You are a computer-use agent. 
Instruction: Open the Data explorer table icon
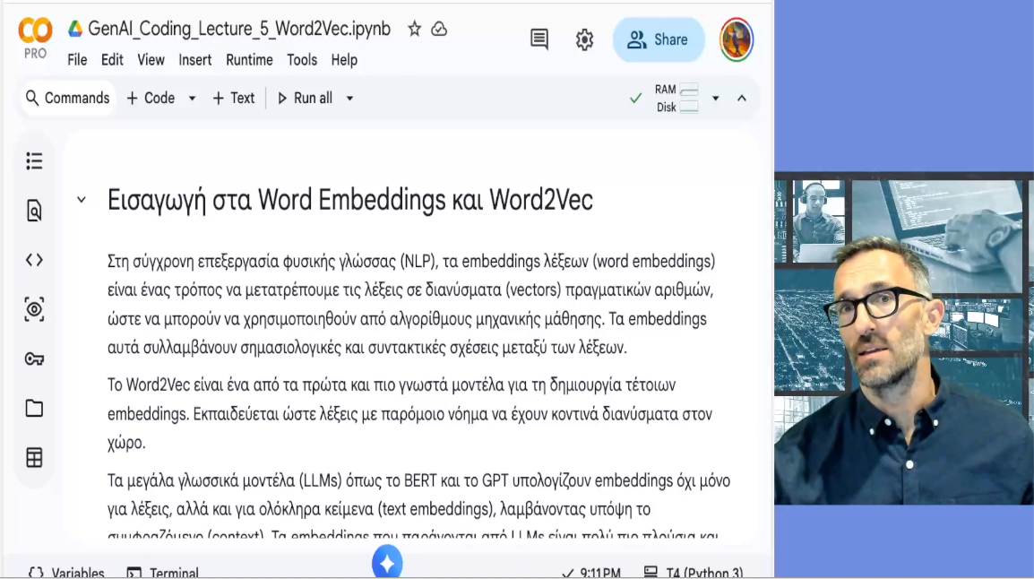(x=34, y=458)
